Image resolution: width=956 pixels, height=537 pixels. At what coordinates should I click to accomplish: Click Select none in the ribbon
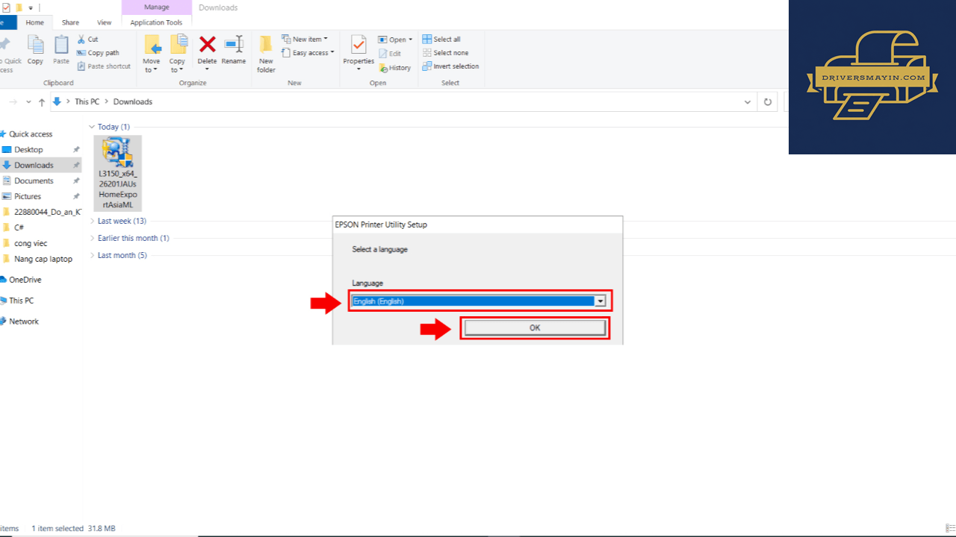click(x=446, y=53)
